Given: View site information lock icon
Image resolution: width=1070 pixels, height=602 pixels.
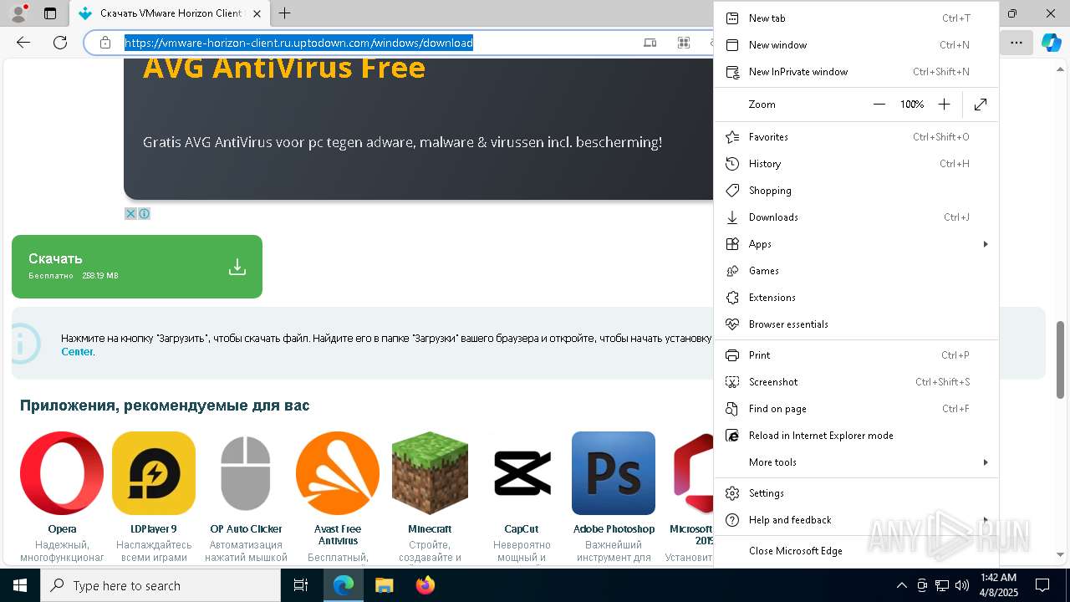Looking at the screenshot, I should coord(105,43).
